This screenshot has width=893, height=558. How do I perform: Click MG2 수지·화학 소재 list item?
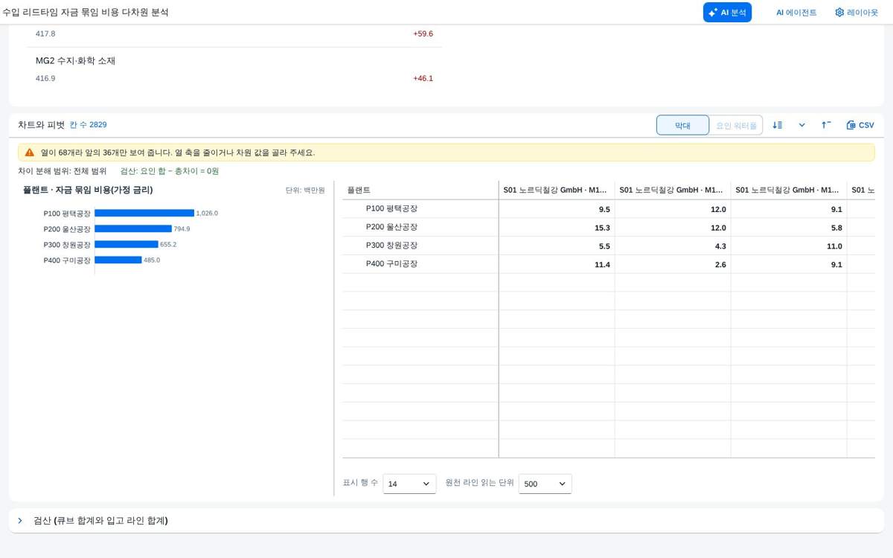coord(75,60)
